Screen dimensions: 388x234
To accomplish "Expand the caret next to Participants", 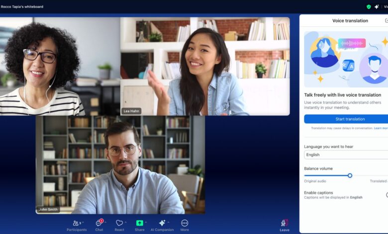I will tap(83, 222).
